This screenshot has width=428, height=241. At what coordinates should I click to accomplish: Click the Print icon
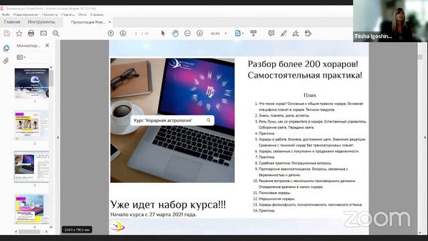[31, 33]
